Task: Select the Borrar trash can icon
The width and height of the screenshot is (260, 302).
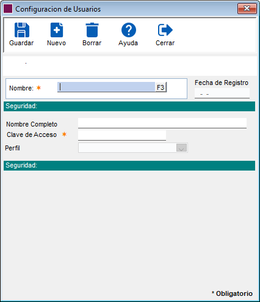Action: (x=92, y=30)
